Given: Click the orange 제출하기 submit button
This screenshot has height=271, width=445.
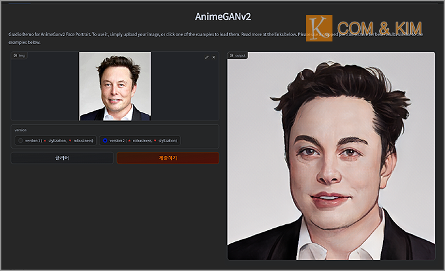Looking at the screenshot, I should pos(168,158).
